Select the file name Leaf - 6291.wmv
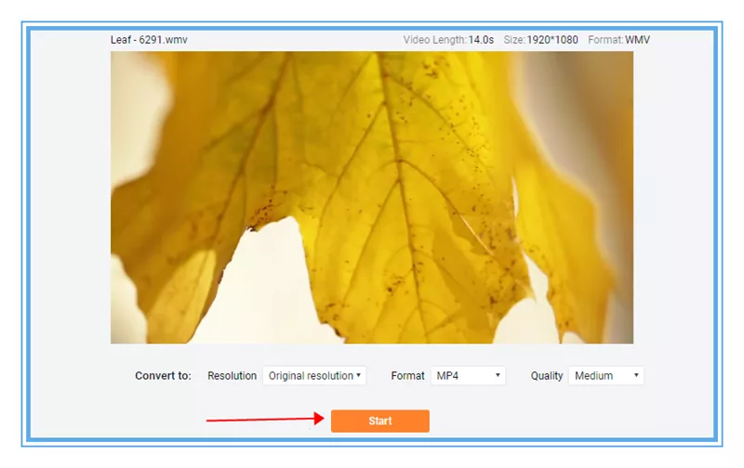Viewport: 744px width, 468px height. tap(149, 40)
